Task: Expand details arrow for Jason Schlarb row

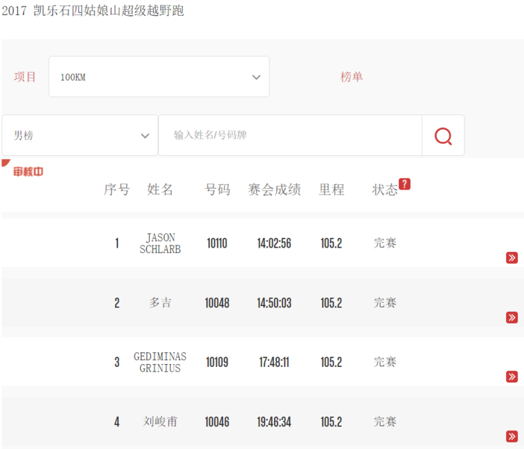Action: click(x=511, y=258)
